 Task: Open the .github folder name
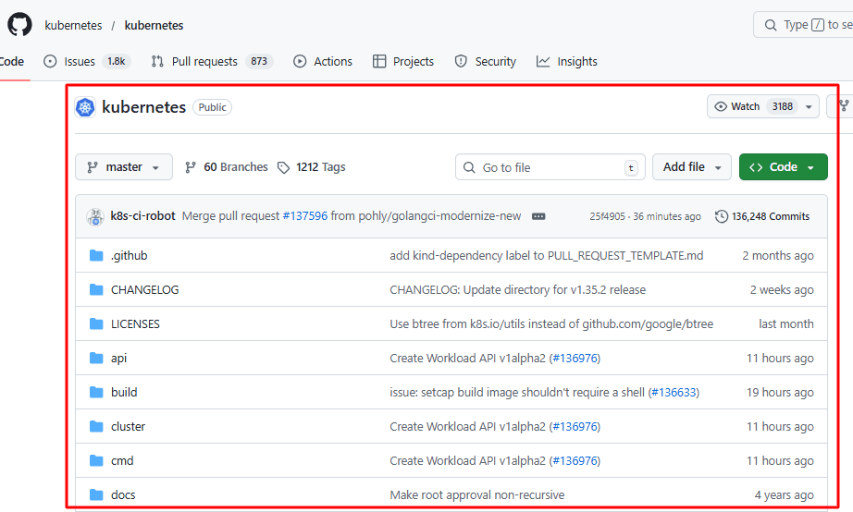point(129,255)
